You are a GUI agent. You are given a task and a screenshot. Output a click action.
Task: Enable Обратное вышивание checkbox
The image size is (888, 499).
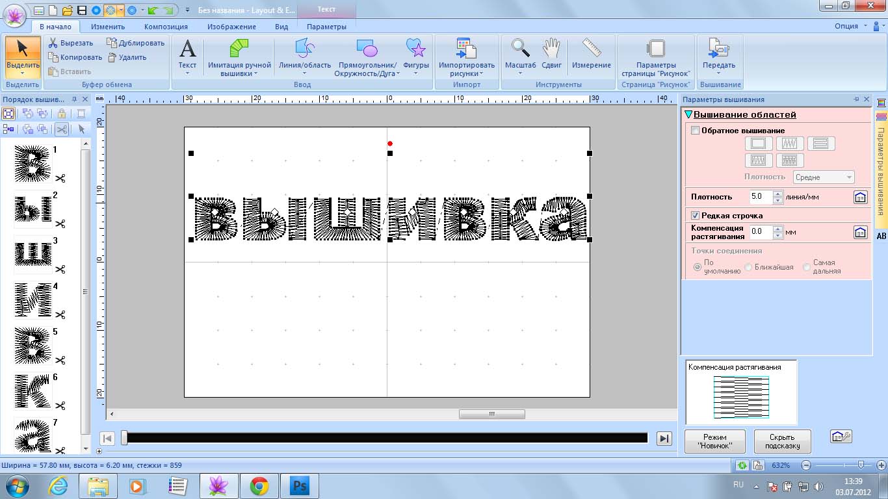[695, 131]
